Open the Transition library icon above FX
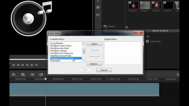This screenshot has height=106, width=189. click(x=98, y=7)
